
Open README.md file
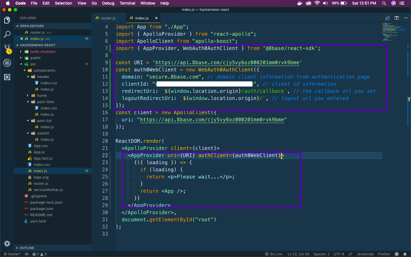(x=53, y=215)
